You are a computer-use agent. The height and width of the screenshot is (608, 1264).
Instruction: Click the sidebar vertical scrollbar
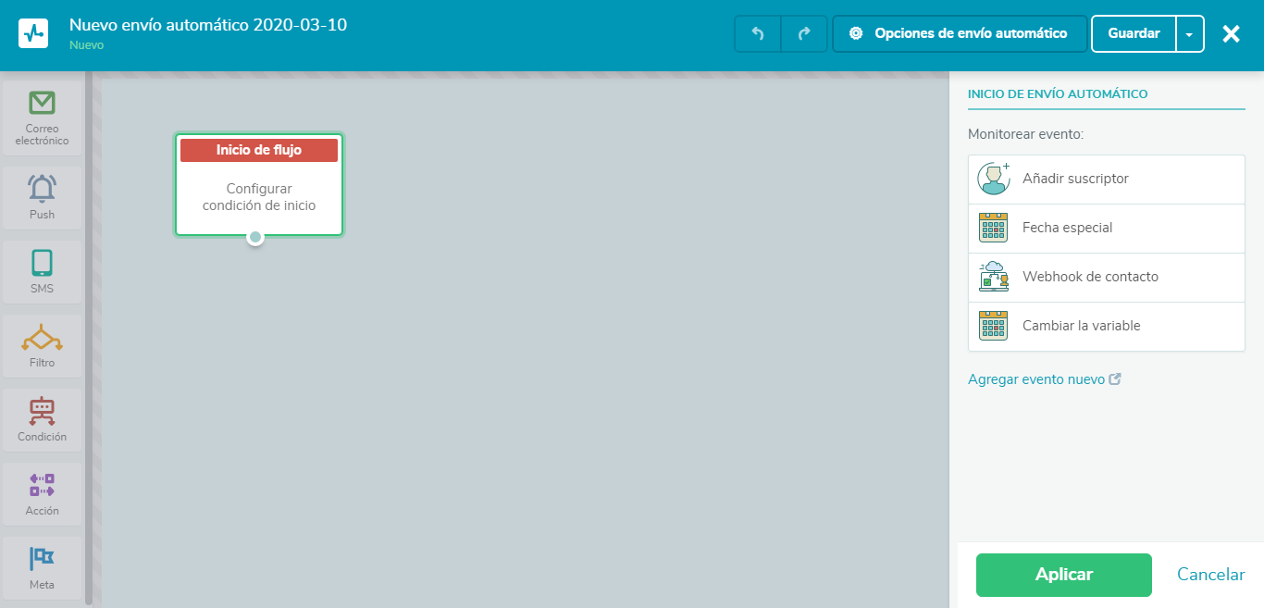click(89, 338)
